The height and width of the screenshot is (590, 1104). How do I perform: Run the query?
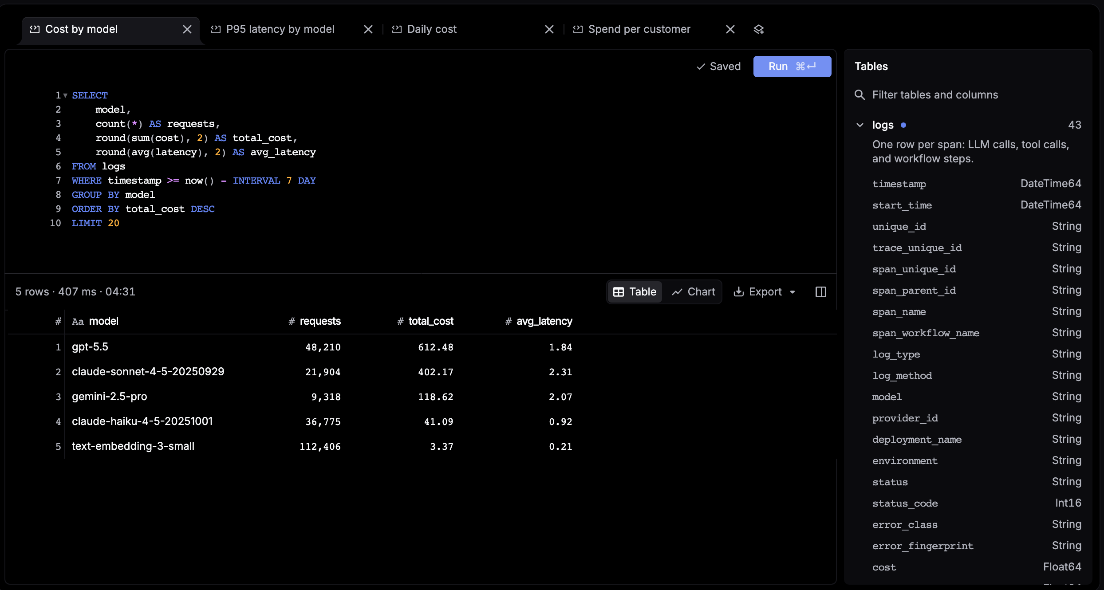pyautogui.click(x=792, y=67)
